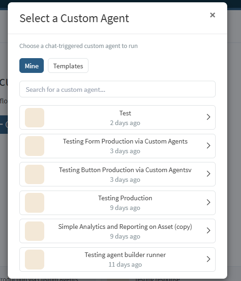This screenshot has height=281, width=241.
Task: Open chevron for Testing Button Production via Custom Agentsv
Action: click(x=208, y=173)
